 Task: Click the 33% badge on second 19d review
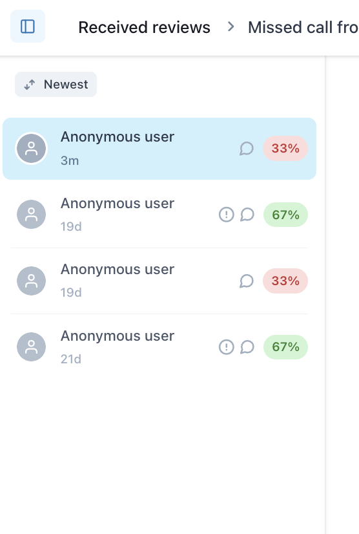coord(285,281)
